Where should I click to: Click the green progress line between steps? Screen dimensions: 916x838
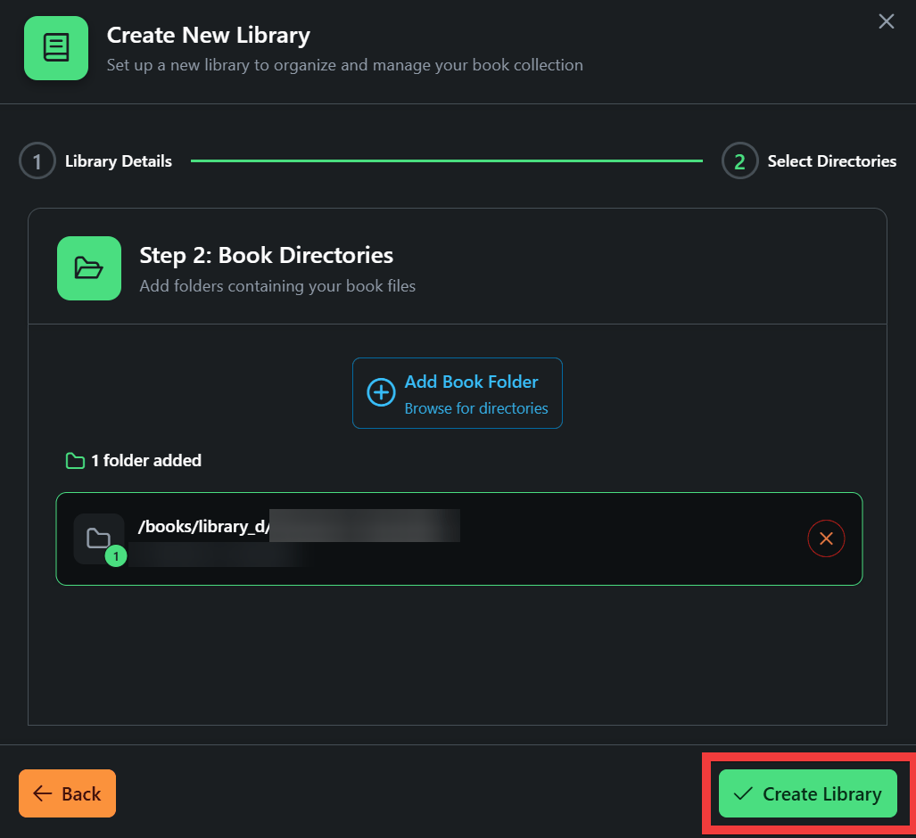coord(446,161)
